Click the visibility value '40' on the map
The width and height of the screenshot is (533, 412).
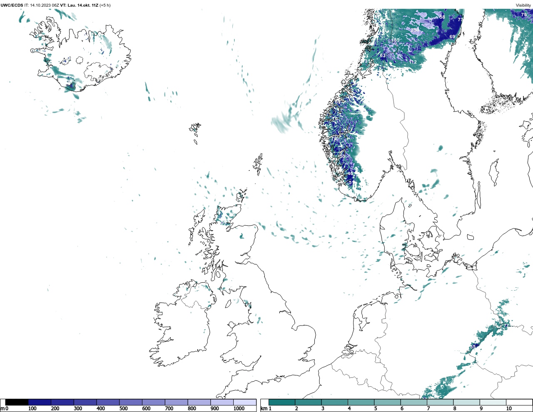pyautogui.click(x=350, y=173)
